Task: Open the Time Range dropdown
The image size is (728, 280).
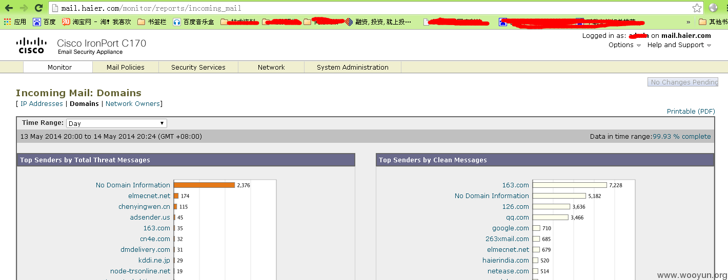Action: click(x=116, y=123)
